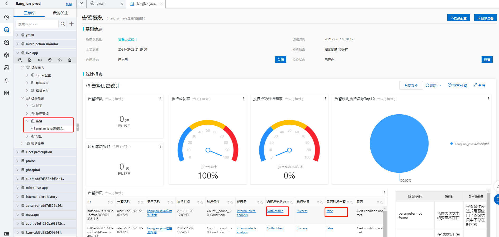Collapse the live-app logstore tree
Screen dimensions: 499x237
(x=18, y=53)
